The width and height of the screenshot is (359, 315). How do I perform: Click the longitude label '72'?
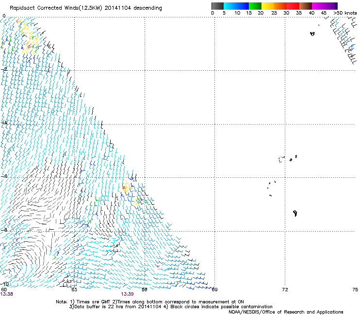coord(285,290)
